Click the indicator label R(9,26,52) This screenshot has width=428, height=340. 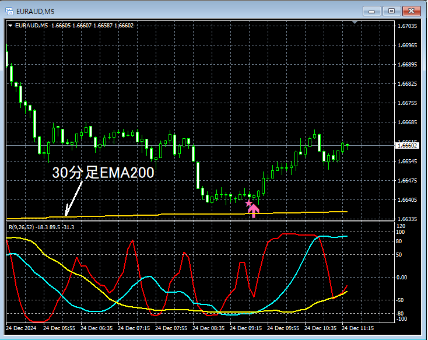pyautogui.click(x=22, y=227)
